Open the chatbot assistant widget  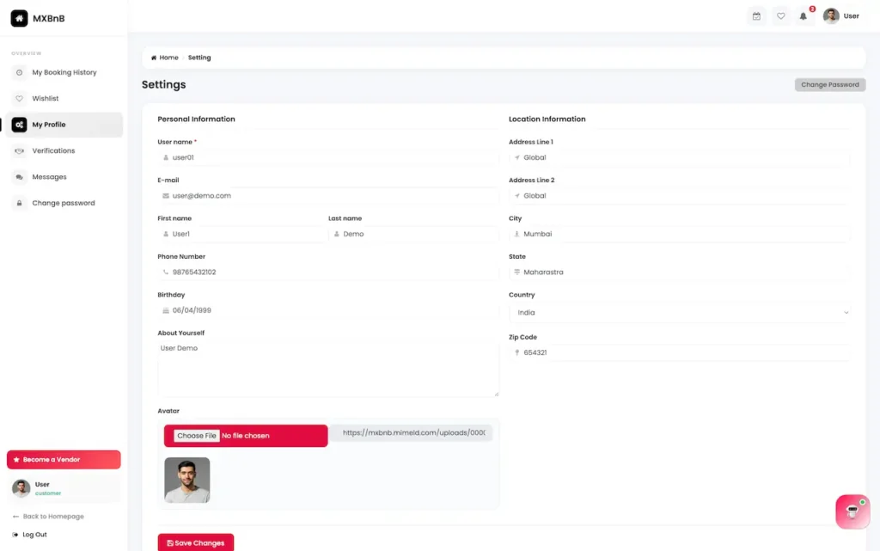coord(852,511)
